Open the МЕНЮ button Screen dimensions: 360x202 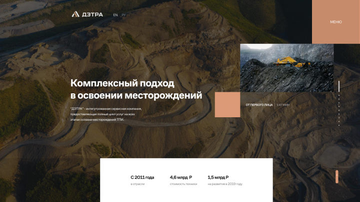click(336, 22)
